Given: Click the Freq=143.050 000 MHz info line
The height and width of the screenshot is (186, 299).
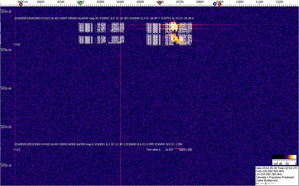Looking at the screenshot, I should click(x=270, y=171).
